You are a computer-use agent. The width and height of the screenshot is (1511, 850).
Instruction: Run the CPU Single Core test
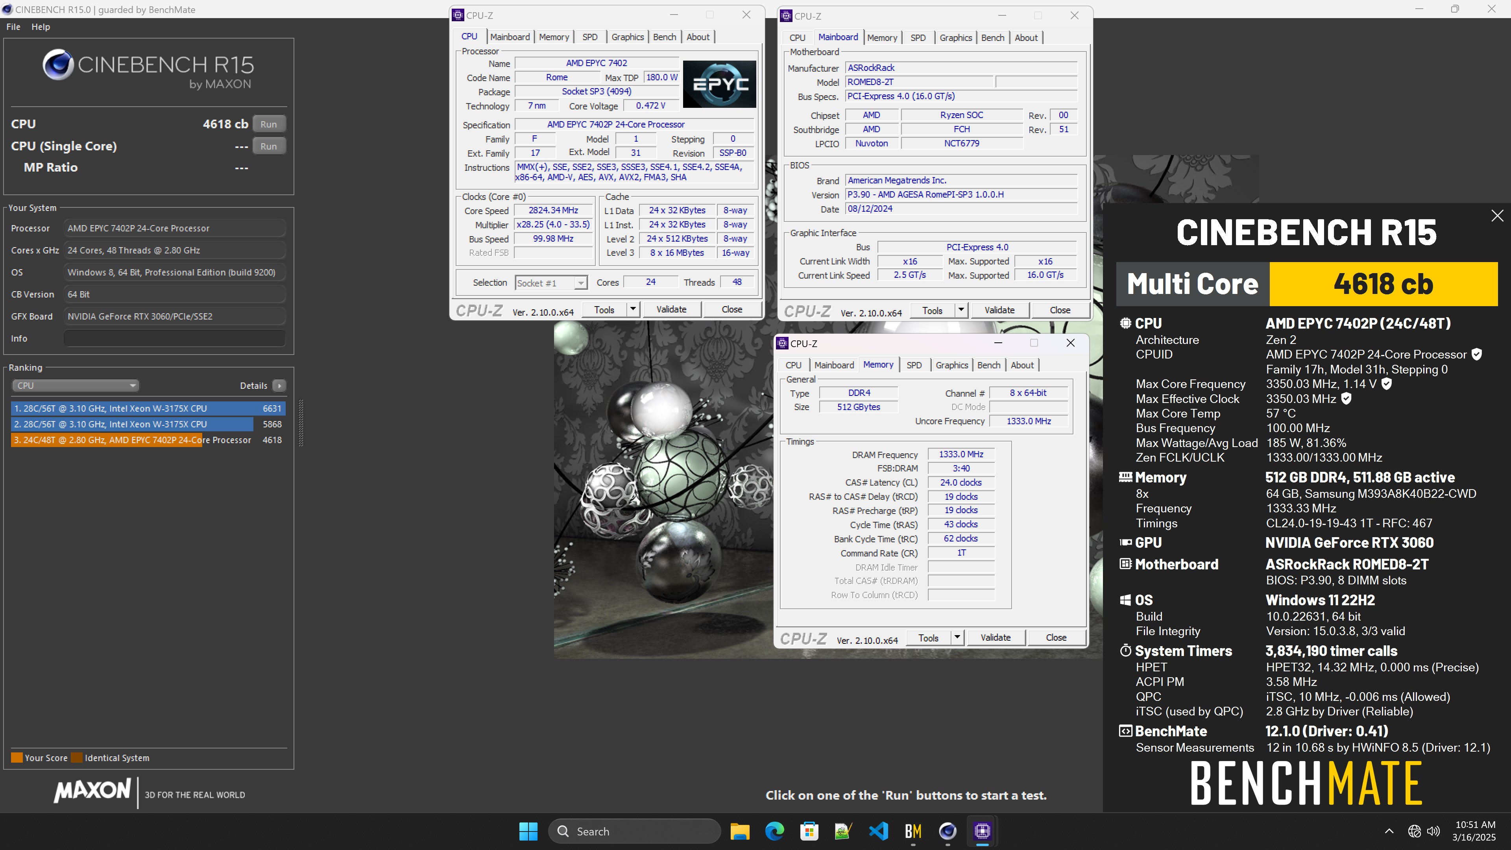[x=269, y=146]
